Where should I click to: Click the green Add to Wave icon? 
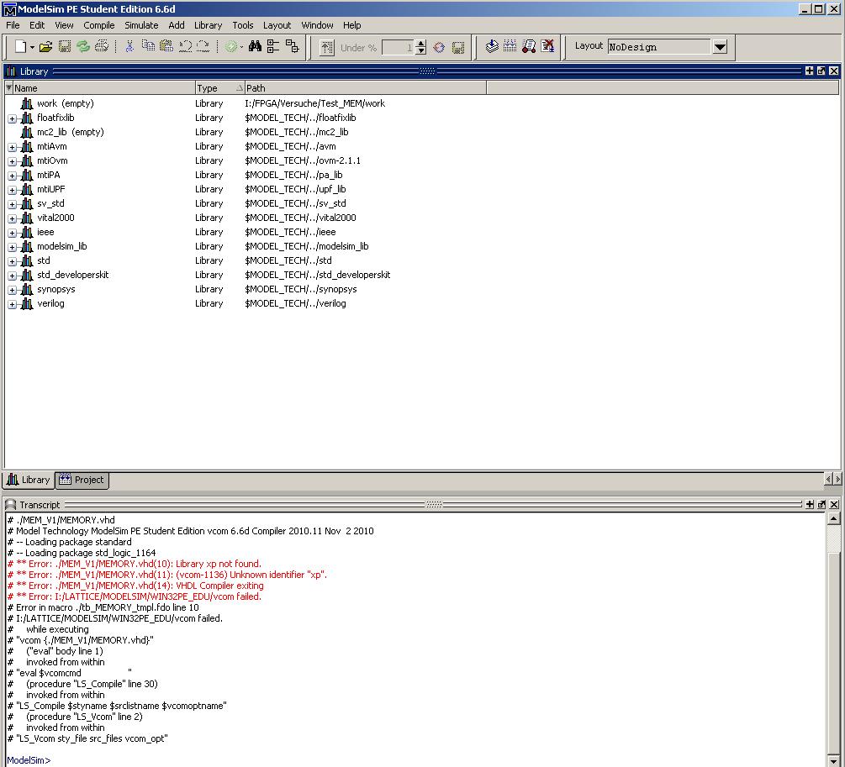231,47
